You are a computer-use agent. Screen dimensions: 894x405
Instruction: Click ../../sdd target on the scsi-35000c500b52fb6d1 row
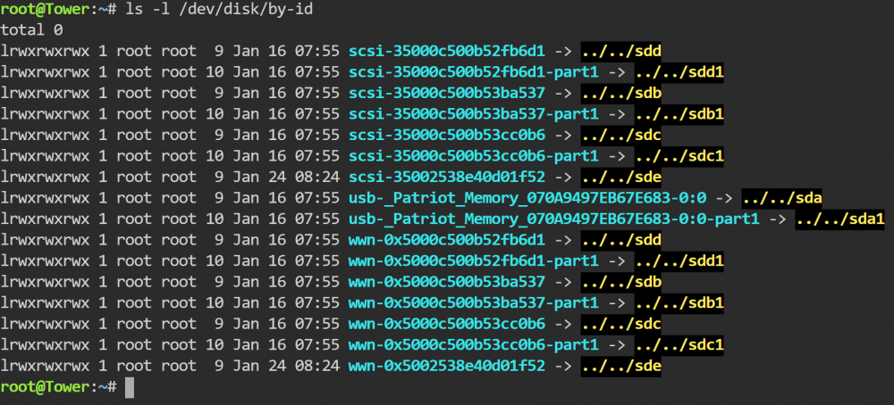point(621,51)
